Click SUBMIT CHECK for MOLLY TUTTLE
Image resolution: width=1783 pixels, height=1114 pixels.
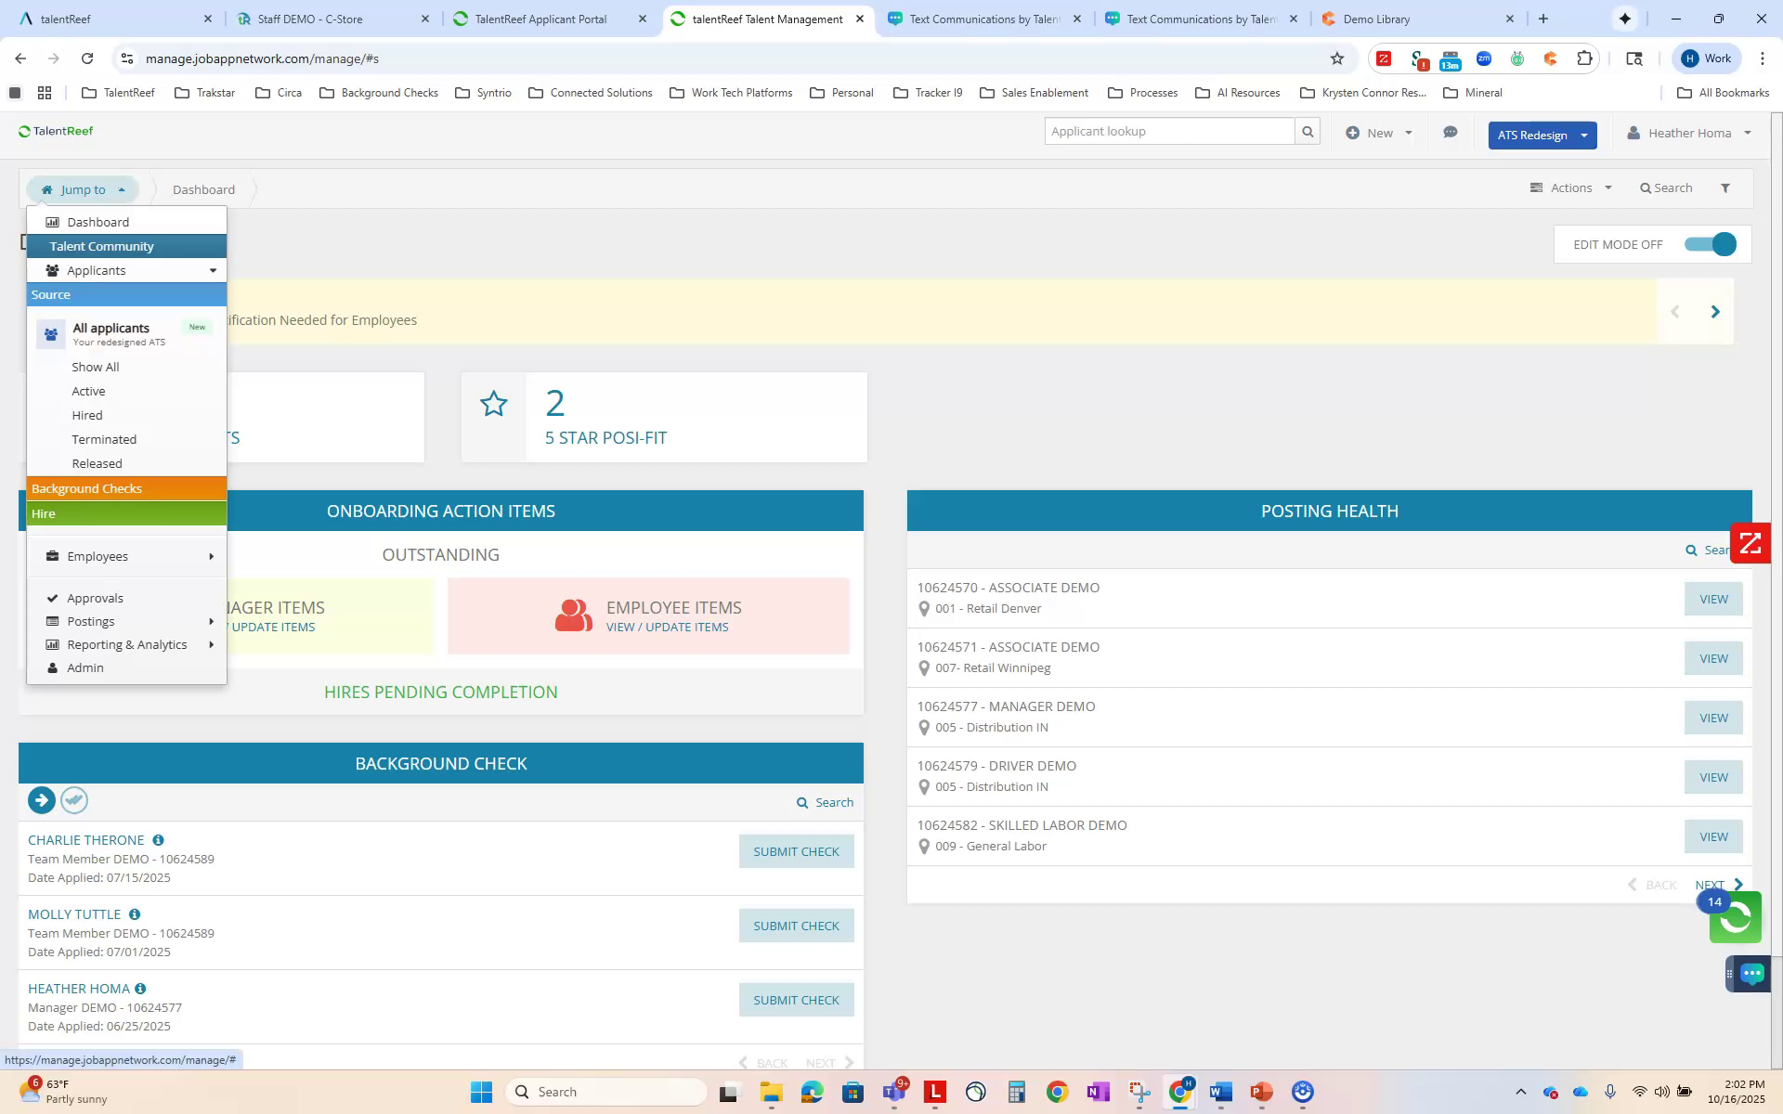(x=796, y=925)
